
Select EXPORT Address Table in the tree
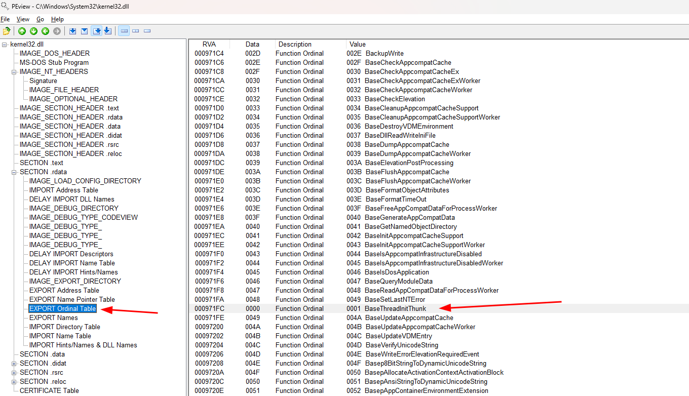coord(64,291)
